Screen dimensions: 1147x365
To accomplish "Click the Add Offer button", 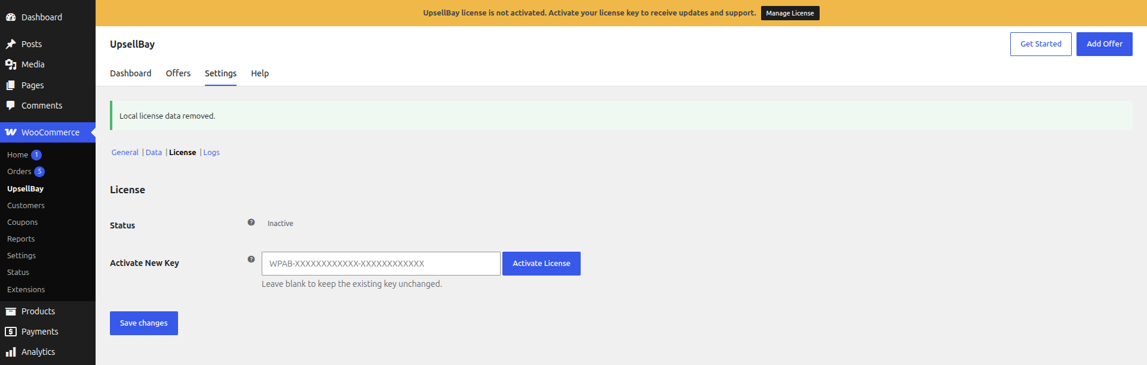I will click(x=1104, y=44).
